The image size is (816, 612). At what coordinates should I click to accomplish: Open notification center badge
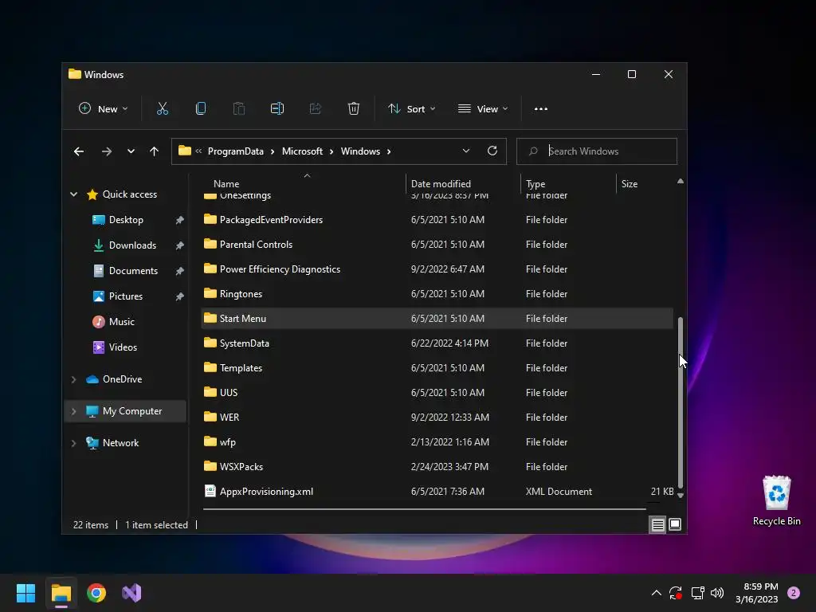click(794, 593)
